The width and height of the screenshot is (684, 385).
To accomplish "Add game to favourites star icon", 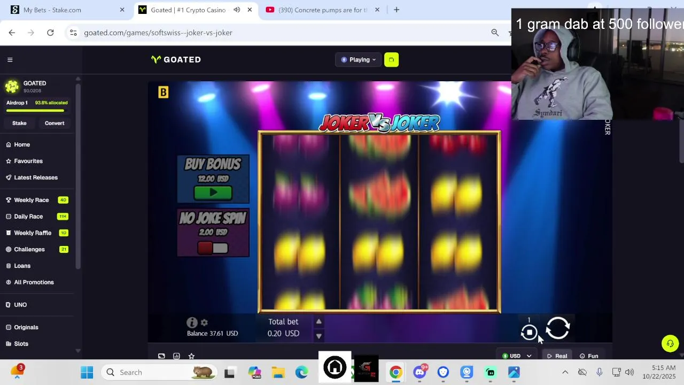I will (191, 356).
